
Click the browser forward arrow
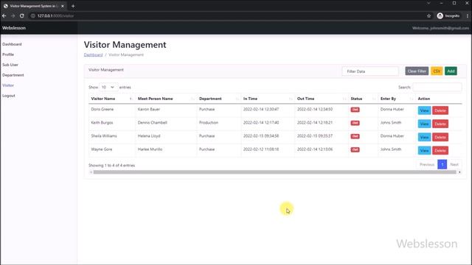pyautogui.click(x=13, y=15)
